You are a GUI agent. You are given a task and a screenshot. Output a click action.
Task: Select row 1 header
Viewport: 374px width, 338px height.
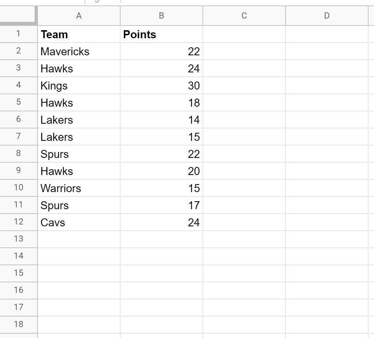point(18,34)
